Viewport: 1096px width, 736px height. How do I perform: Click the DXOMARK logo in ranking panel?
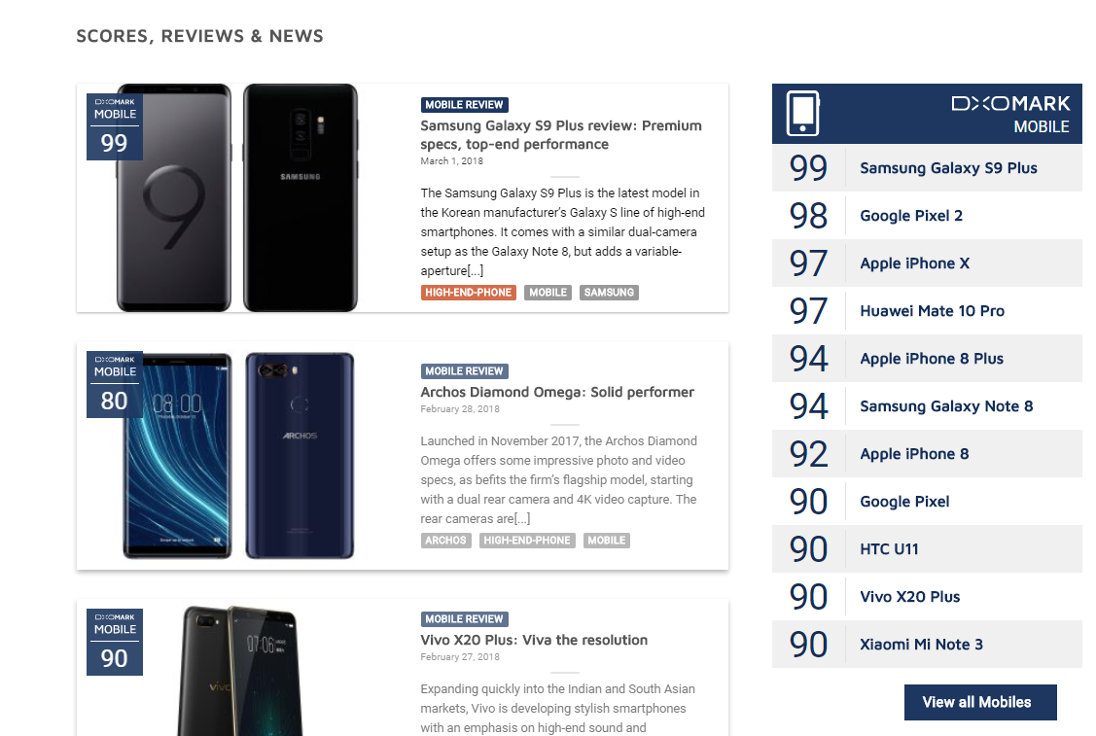1010,104
